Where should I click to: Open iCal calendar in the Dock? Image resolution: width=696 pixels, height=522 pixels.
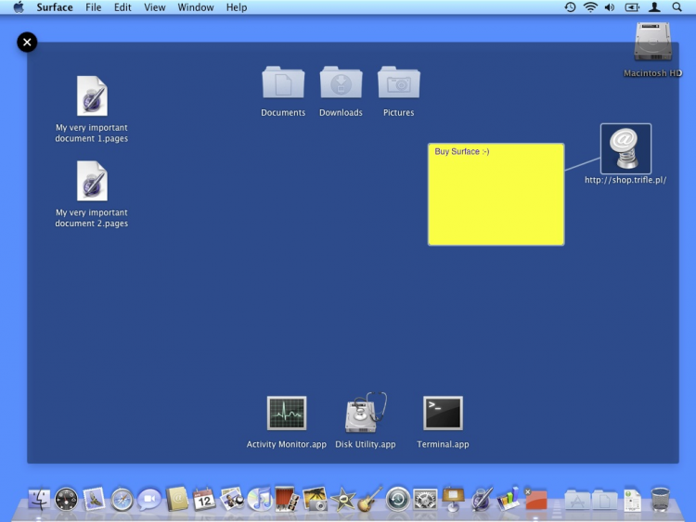(x=204, y=500)
